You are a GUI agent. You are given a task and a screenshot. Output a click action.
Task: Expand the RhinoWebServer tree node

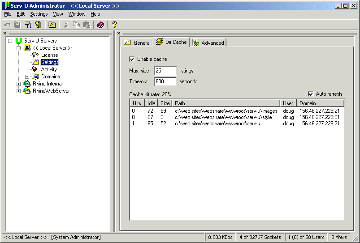click(18, 91)
